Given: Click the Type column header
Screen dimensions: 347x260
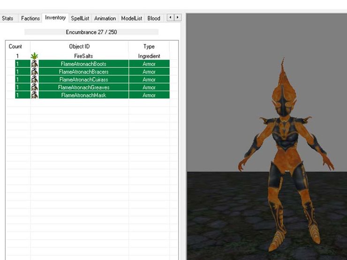Looking at the screenshot, I should click(149, 46).
